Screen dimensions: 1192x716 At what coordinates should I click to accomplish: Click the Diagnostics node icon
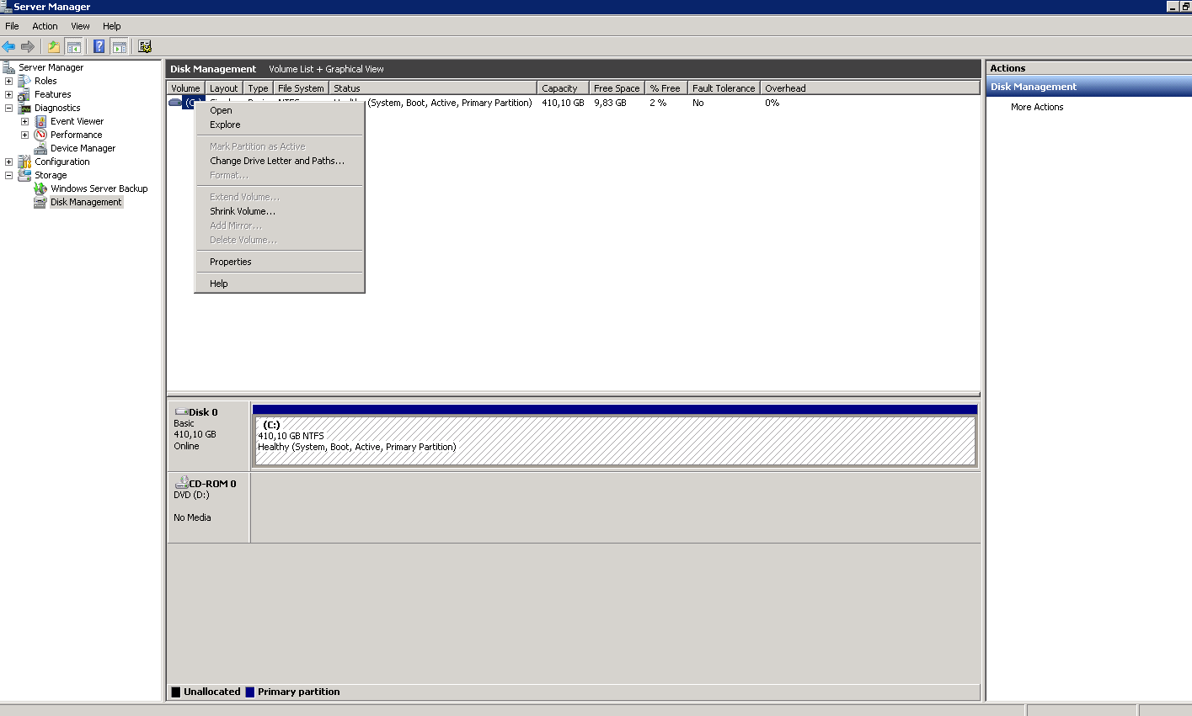[24, 108]
